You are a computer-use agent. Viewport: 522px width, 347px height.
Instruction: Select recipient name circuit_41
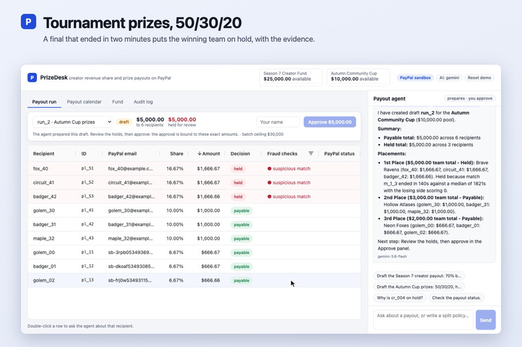(43, 183)
